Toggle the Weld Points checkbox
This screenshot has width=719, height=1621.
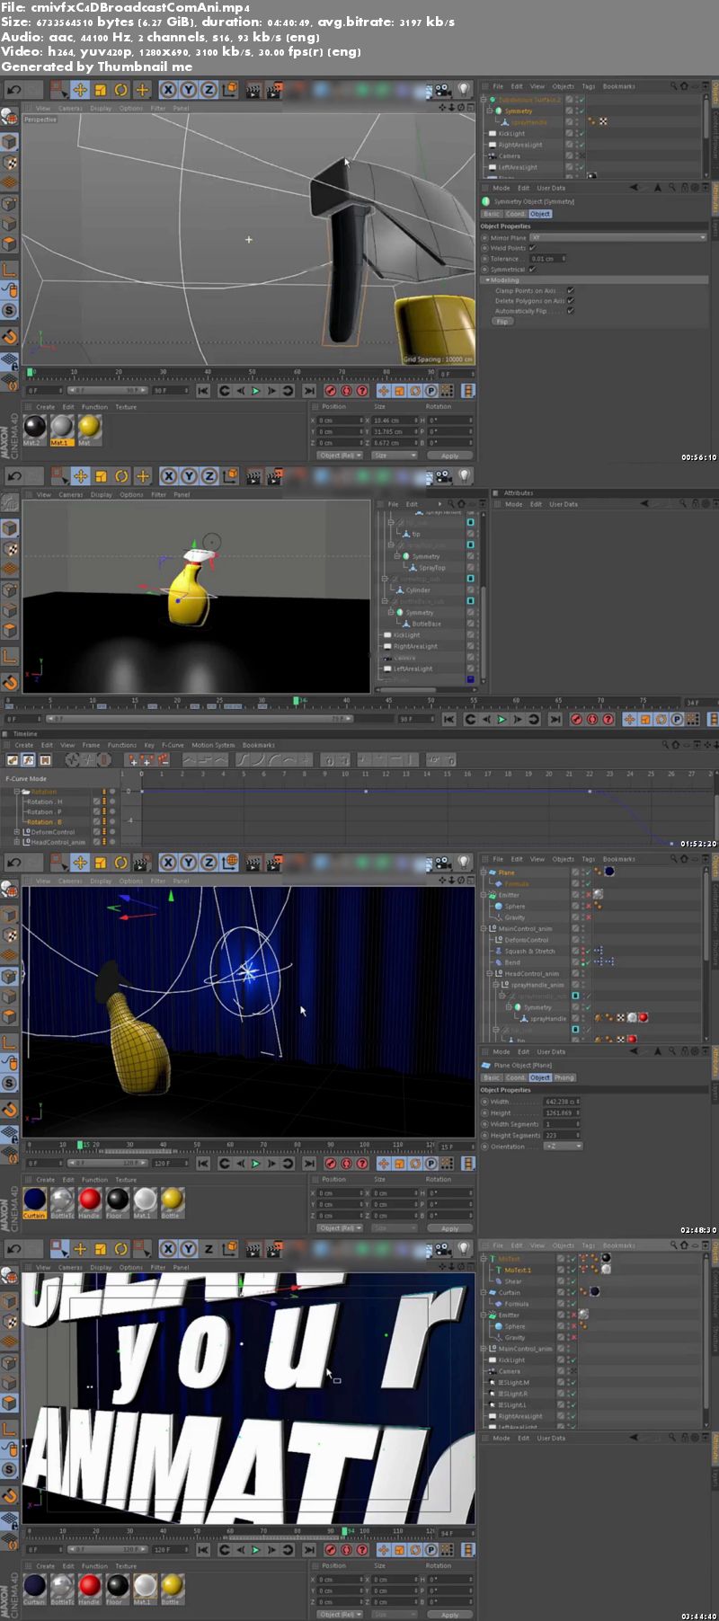click(533, 248)
